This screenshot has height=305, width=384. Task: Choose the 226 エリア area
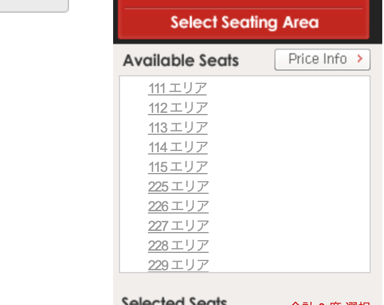(178, 207)
